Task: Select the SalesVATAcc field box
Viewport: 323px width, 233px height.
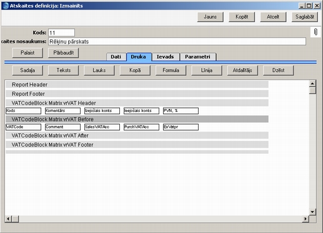Action: click(x=102, y=127)
